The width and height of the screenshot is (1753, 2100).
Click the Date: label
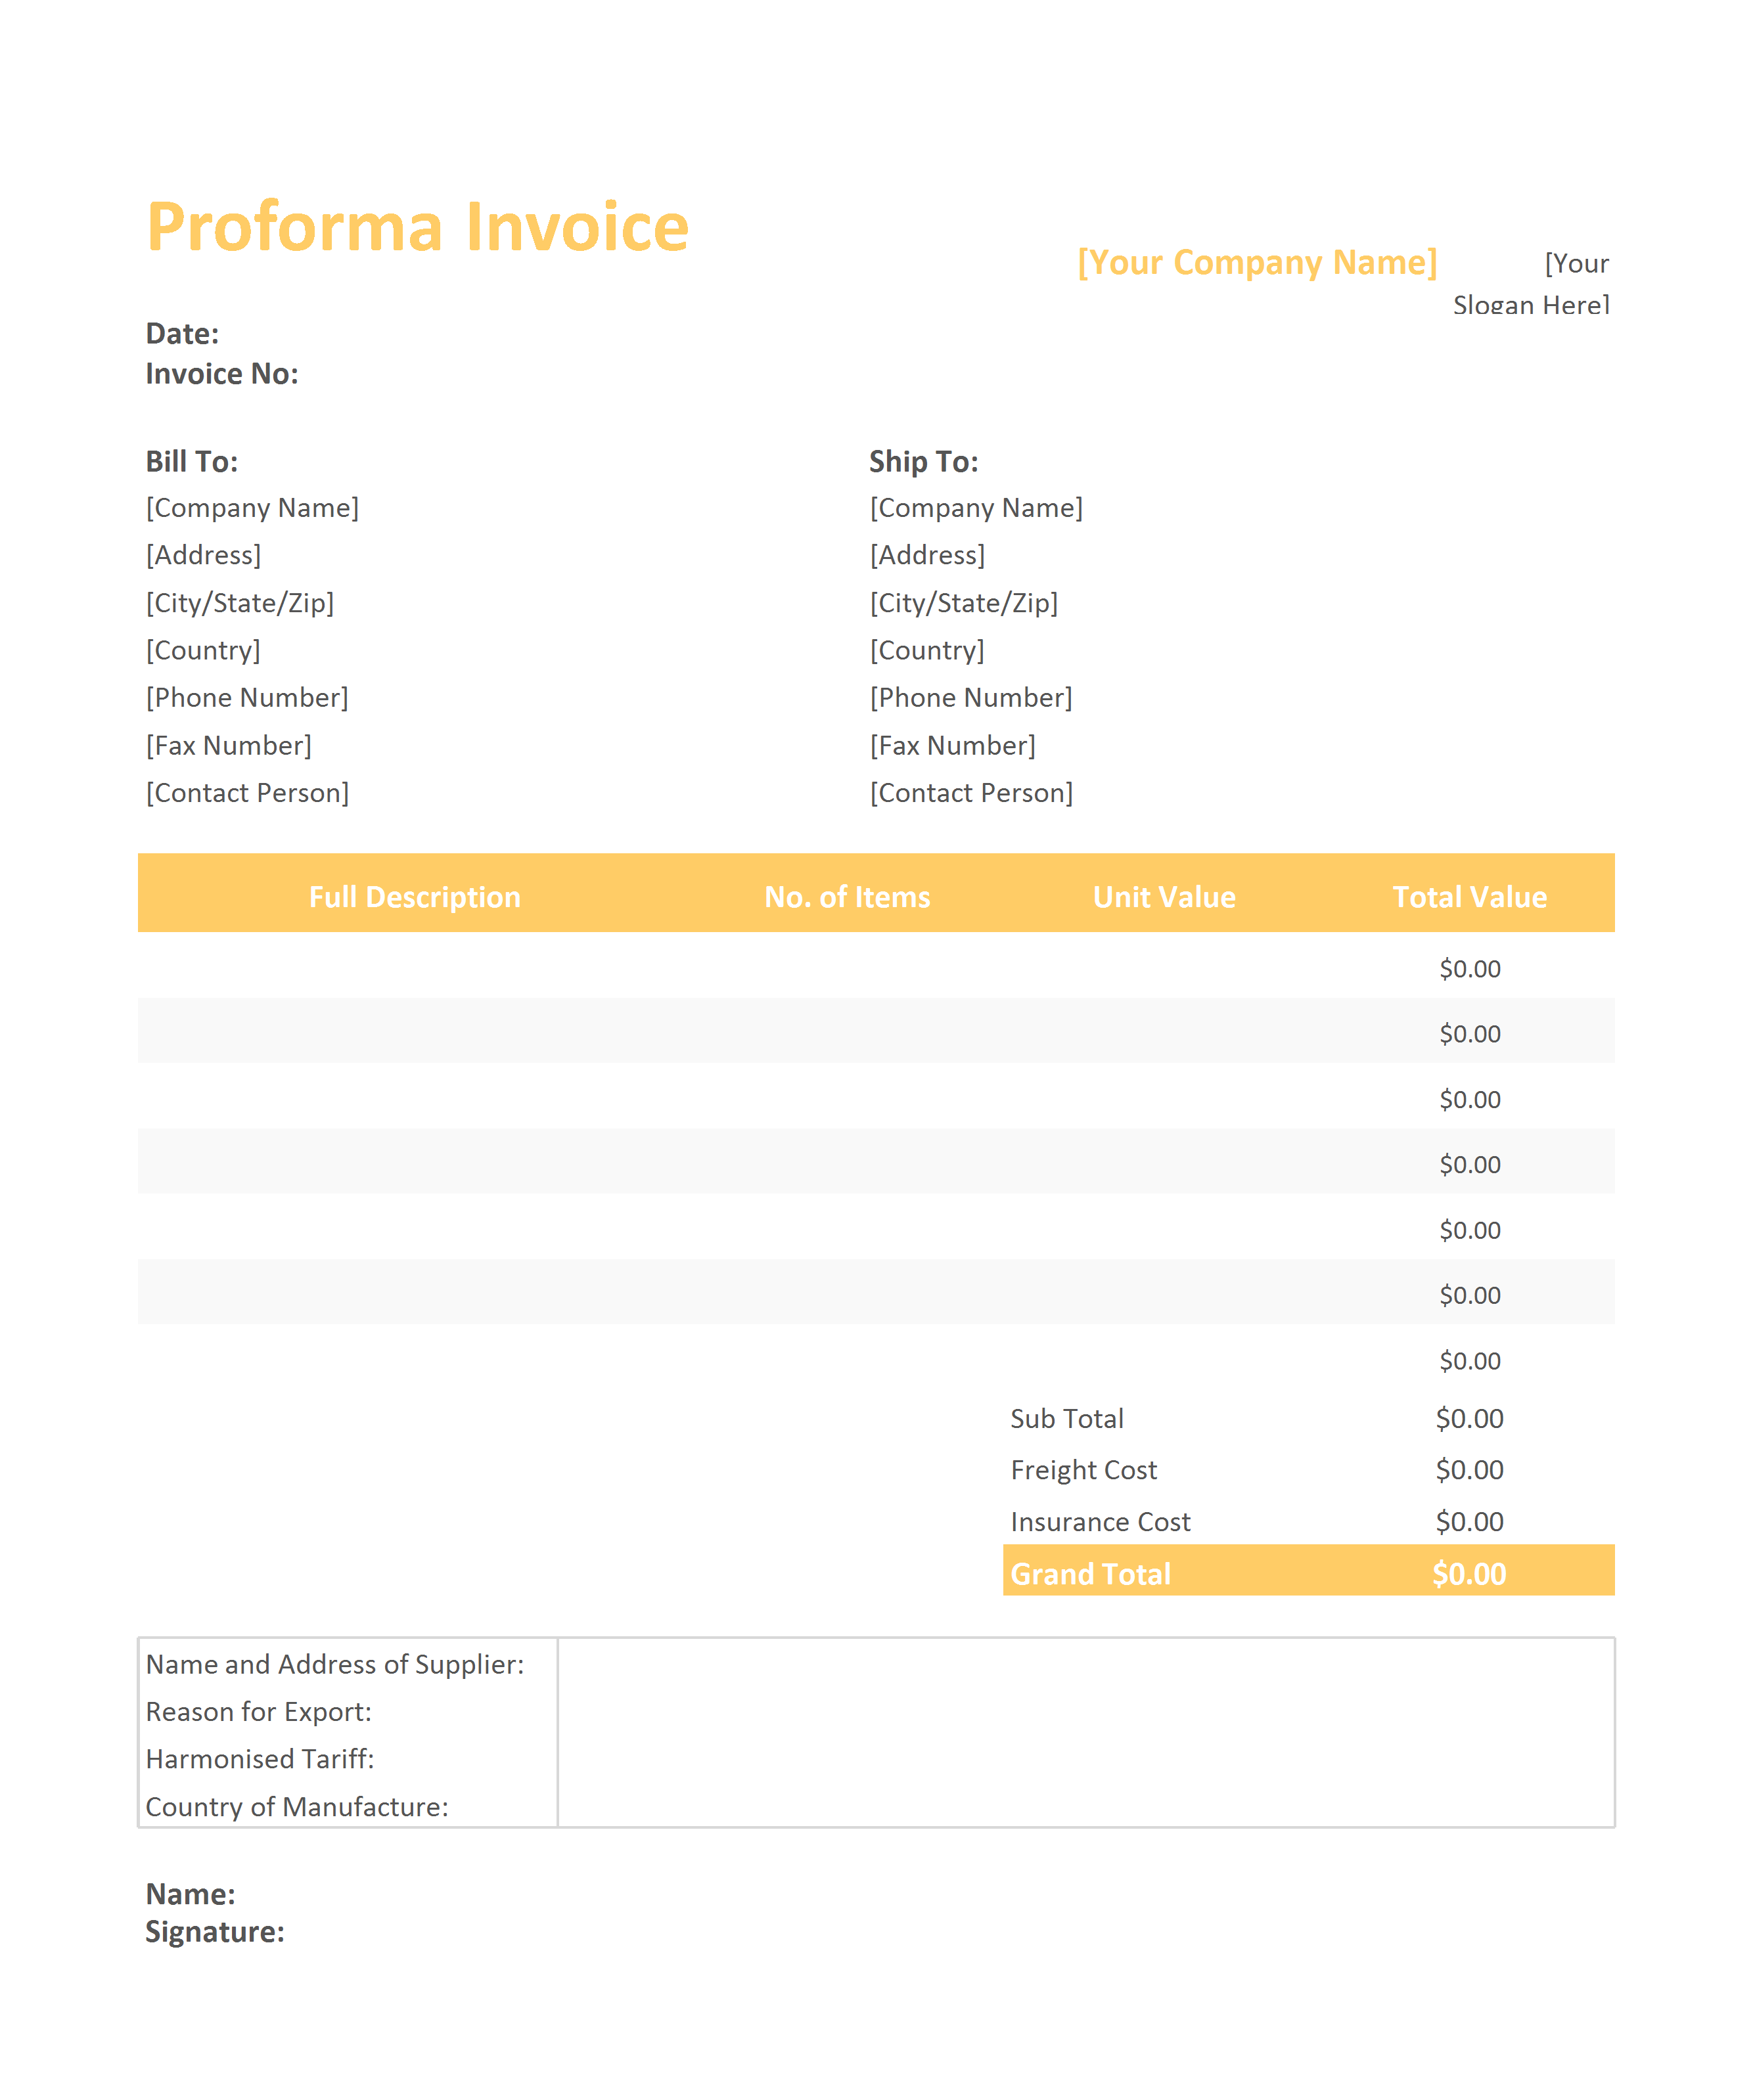coord(182,334)
